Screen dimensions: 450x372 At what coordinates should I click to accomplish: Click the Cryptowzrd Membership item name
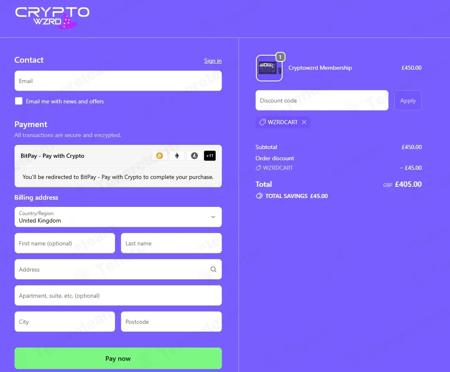tap(320, 68)
